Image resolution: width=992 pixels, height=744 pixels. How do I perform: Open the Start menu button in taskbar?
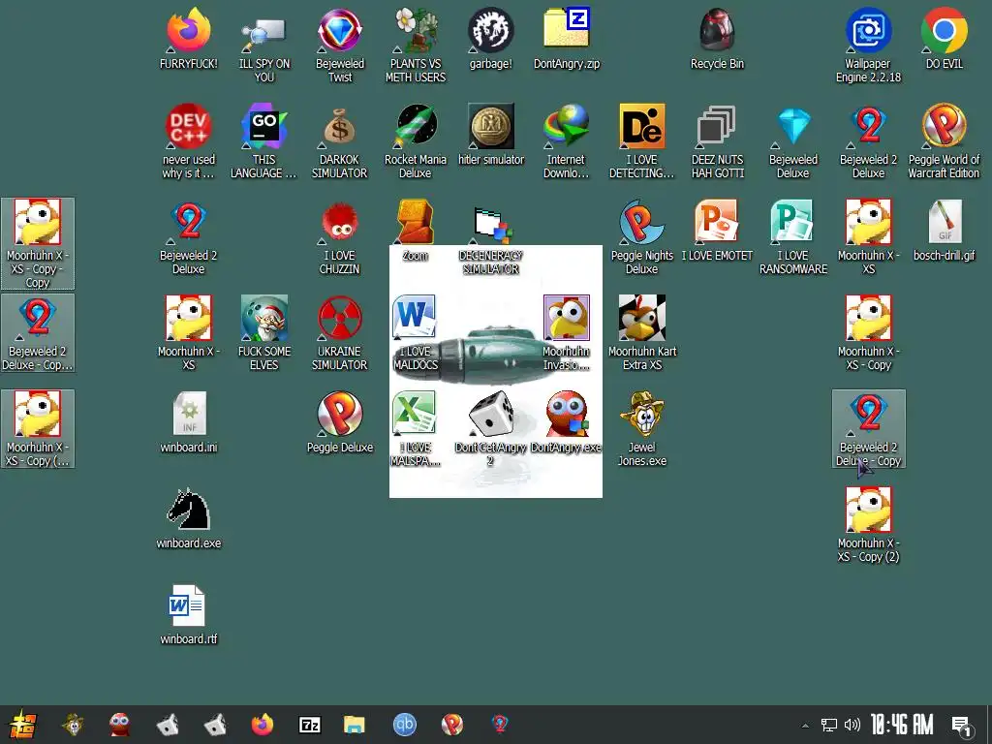tap(23, 725)
